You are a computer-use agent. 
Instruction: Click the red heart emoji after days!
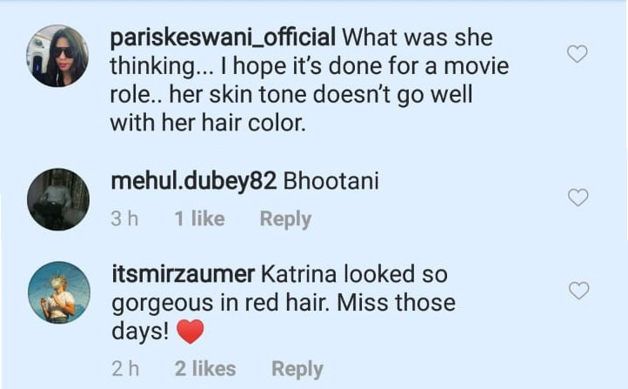click(x=190, y=332)
